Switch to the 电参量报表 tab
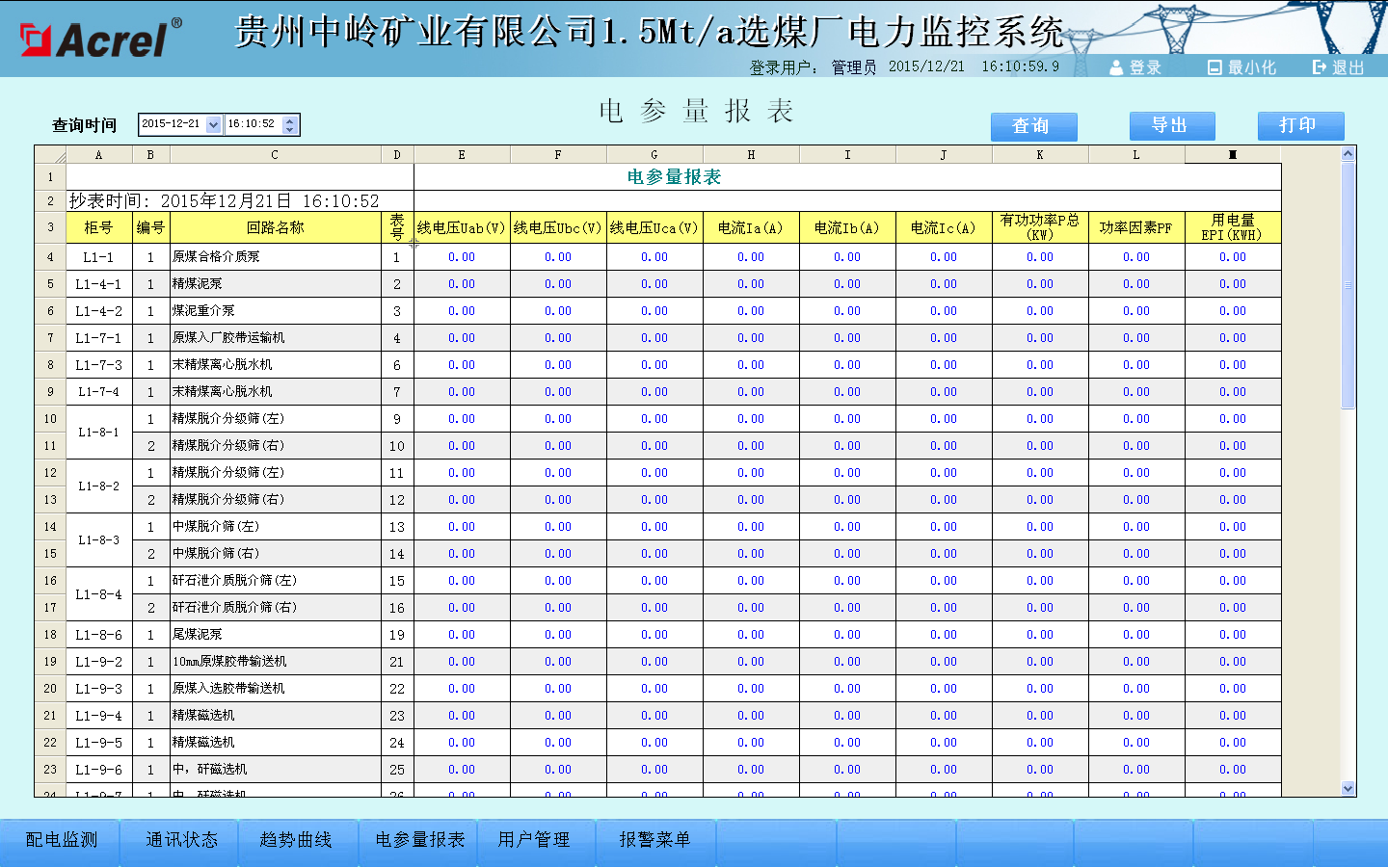This screenshot has width=1388, height=867. (x=417, y=840)
